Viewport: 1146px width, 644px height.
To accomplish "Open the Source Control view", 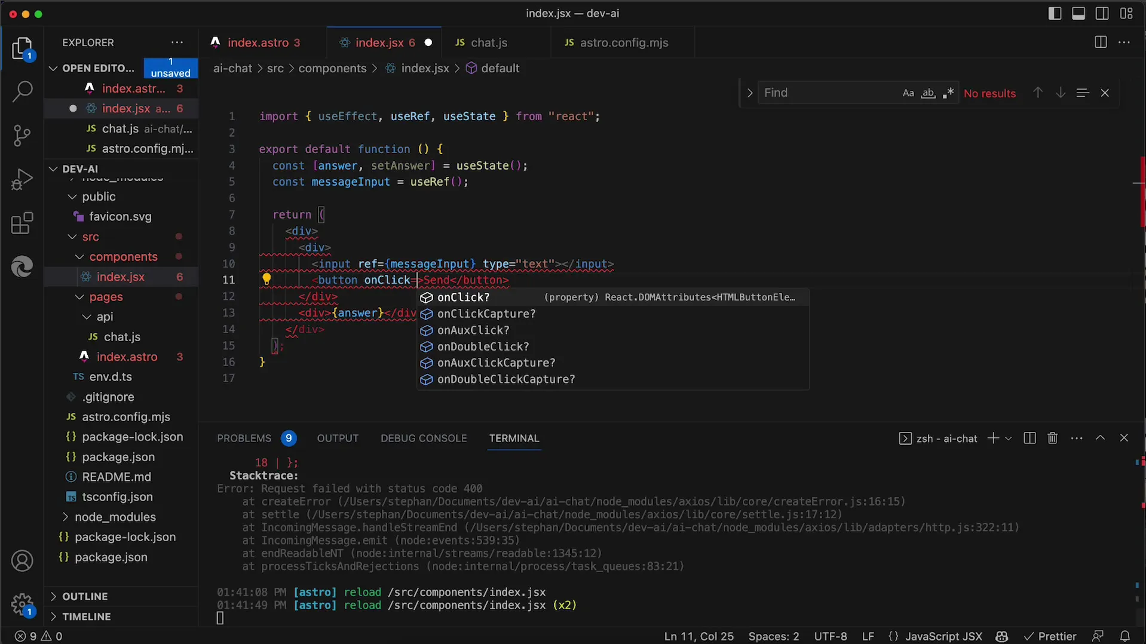I will pos(22,136).
